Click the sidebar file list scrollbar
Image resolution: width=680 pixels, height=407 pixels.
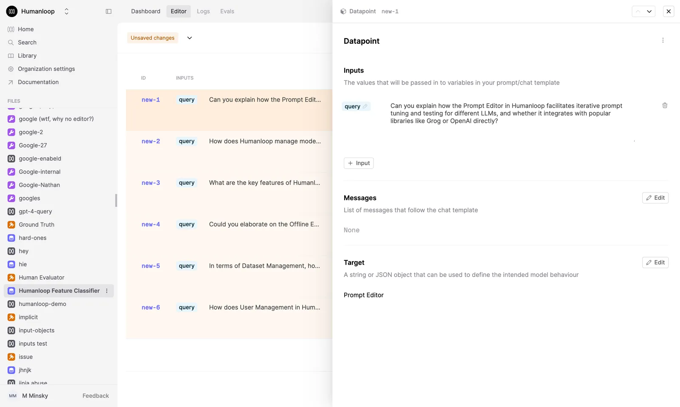coord(116,201)
